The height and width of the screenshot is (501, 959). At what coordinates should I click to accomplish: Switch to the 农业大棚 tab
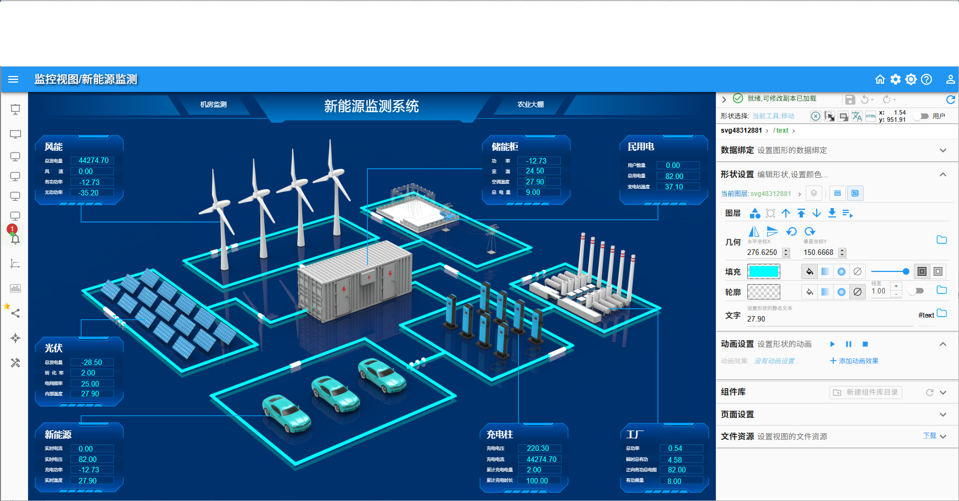(x=530, y=105)
